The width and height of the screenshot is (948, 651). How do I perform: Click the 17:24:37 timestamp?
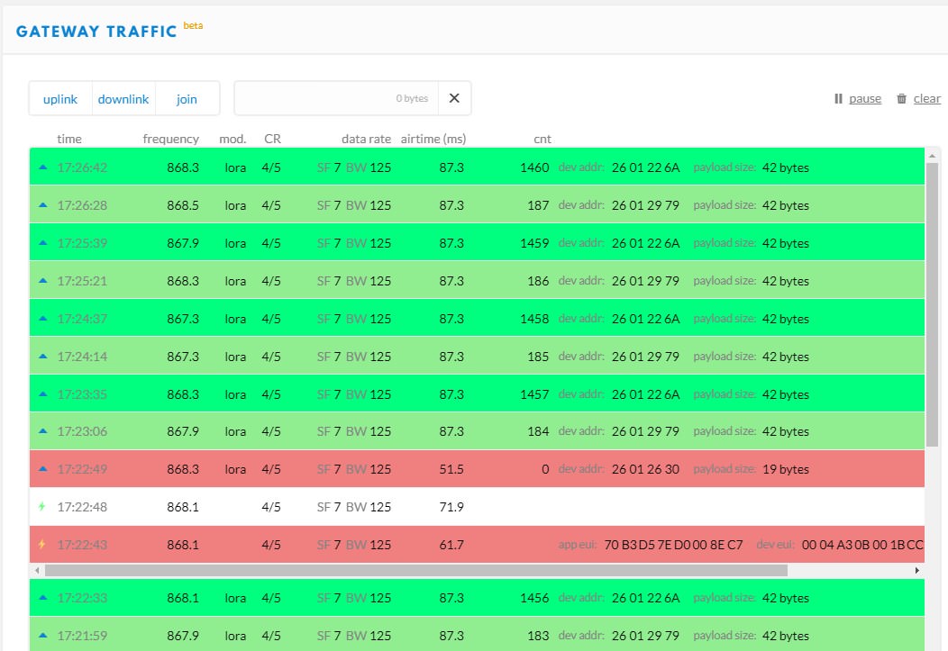point(82,318)
